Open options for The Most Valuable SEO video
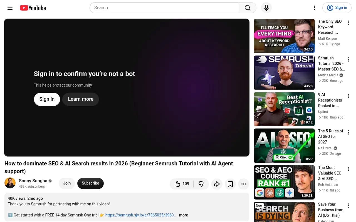 [349, 169]
